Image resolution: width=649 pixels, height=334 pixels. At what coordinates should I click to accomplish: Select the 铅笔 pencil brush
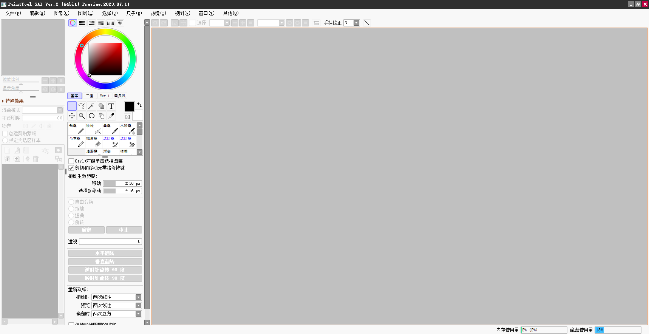(x=77, y=128)
